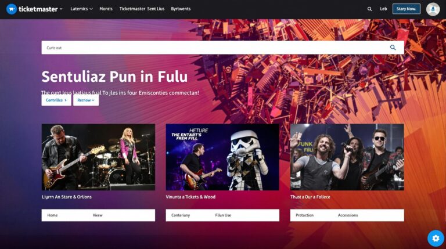Open settings gear floating button
The height and width of the screenshot is (249, 446).
tap(436, 238)
